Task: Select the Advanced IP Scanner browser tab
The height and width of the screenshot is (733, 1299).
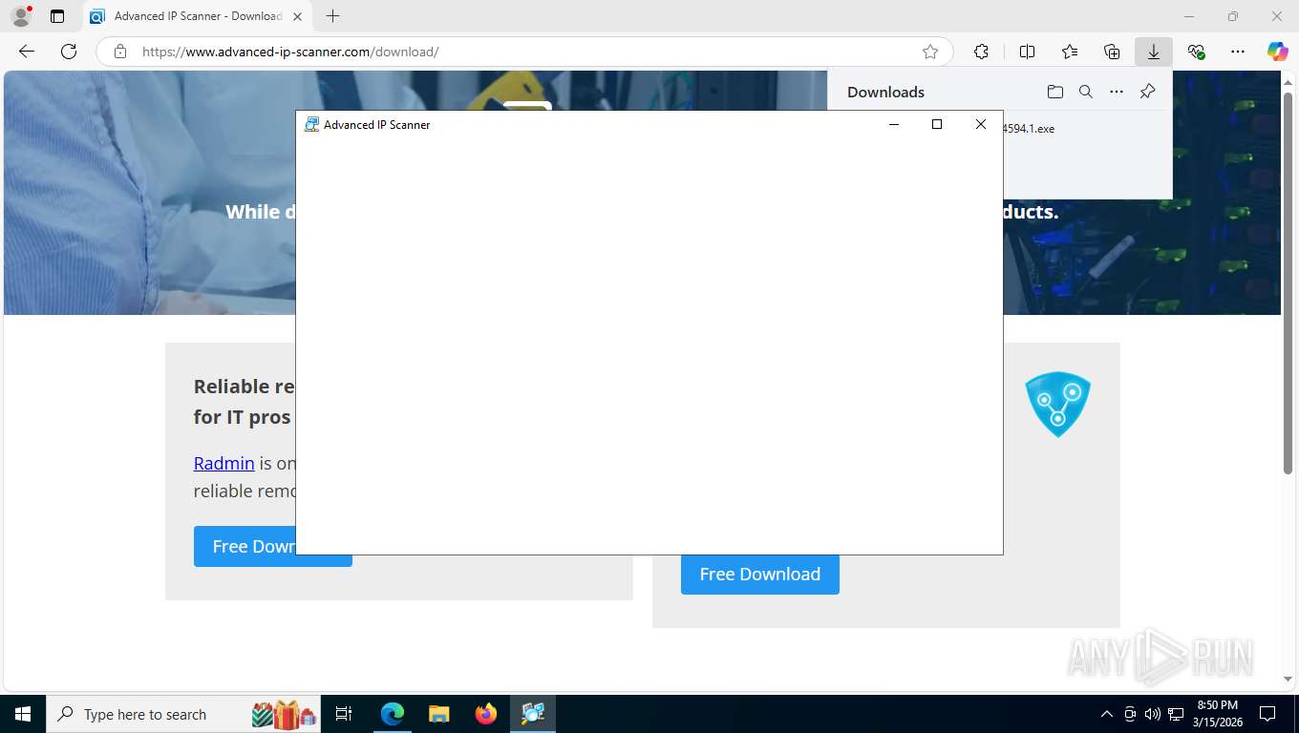Action: [197, 16]
